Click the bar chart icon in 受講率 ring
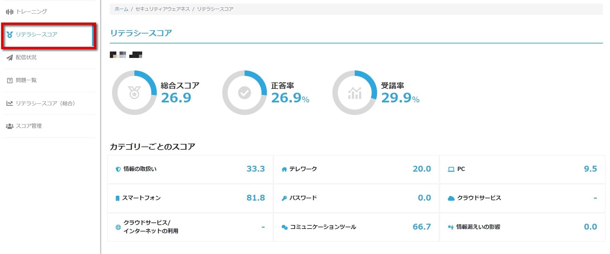 [355, 93]
